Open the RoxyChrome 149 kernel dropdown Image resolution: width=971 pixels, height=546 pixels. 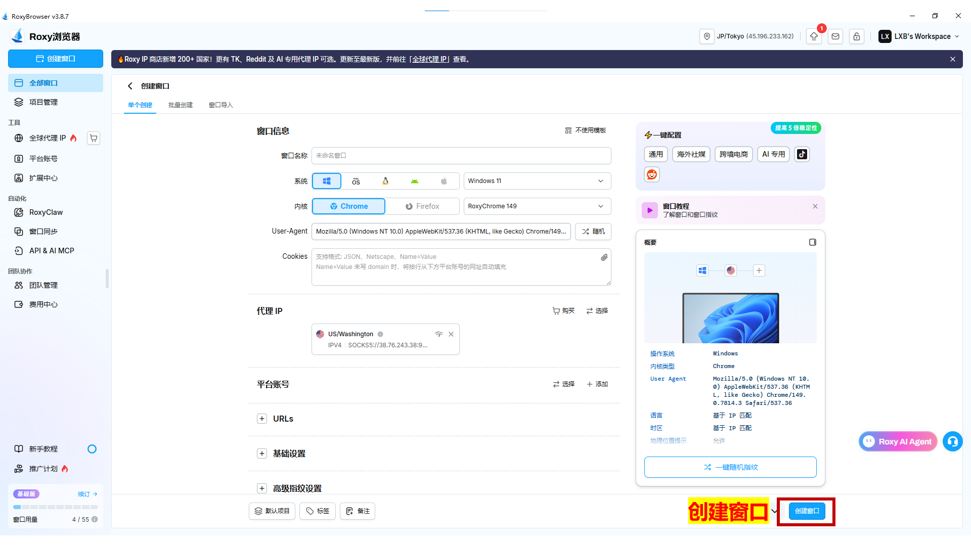[537, 206]
